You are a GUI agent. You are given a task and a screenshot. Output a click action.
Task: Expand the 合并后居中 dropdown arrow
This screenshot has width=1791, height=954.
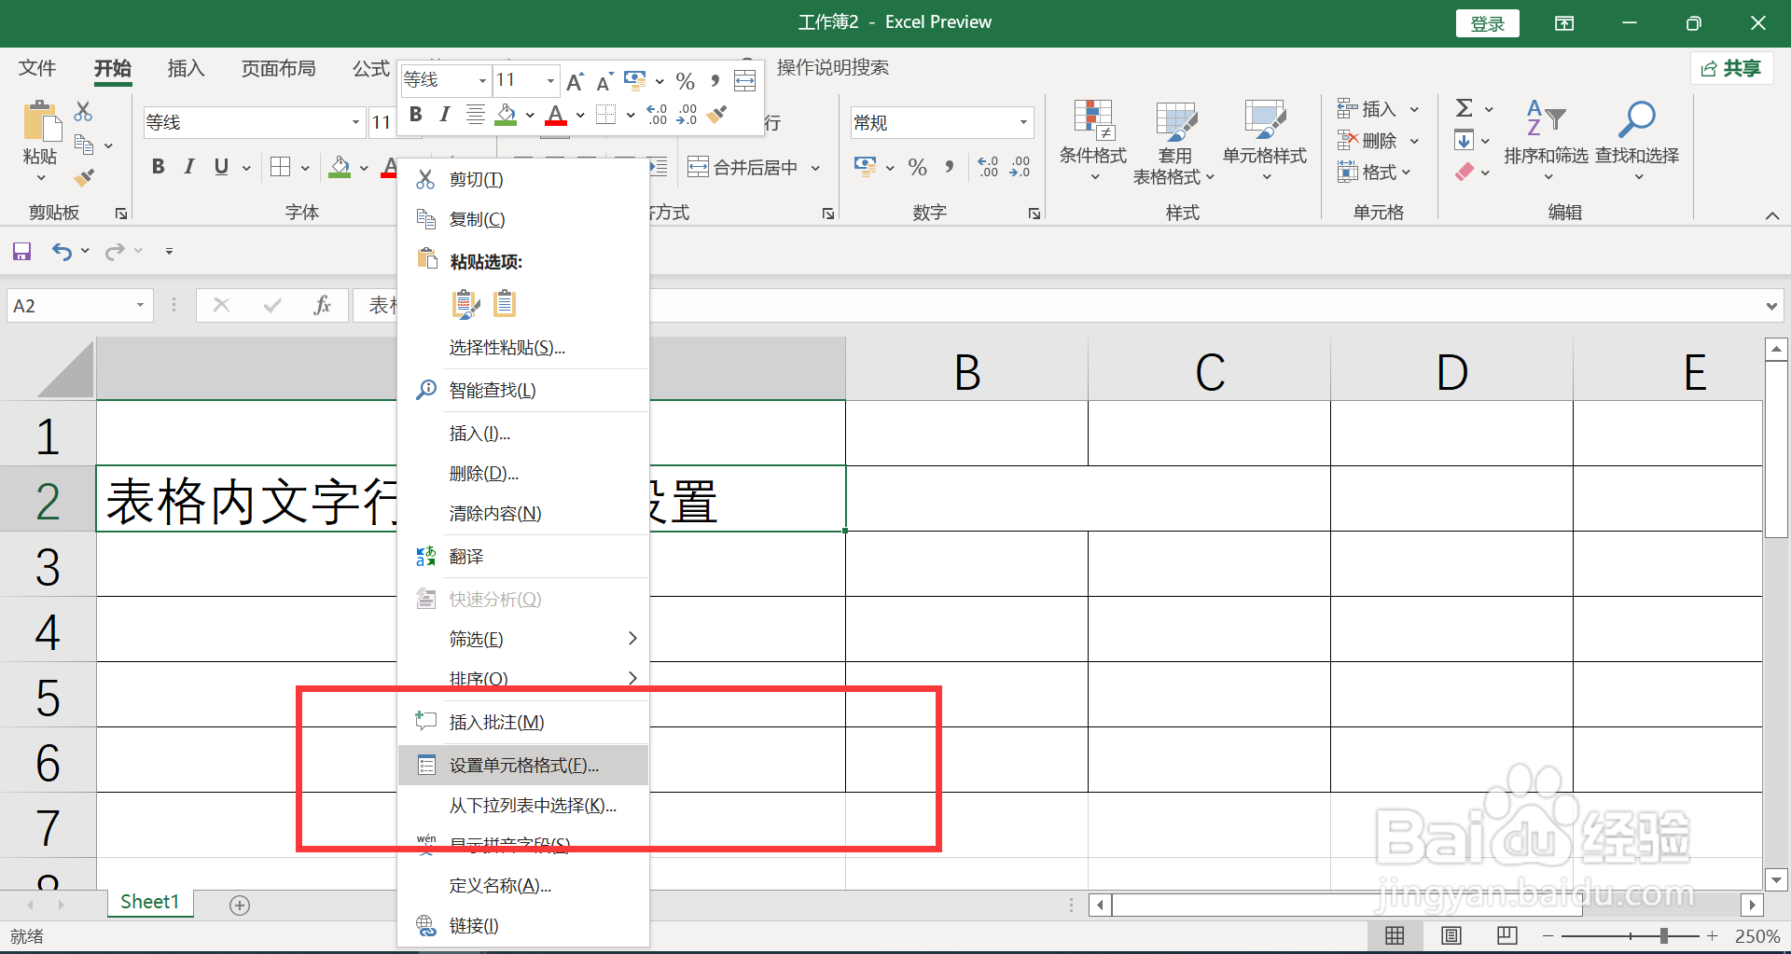point(815,168)
